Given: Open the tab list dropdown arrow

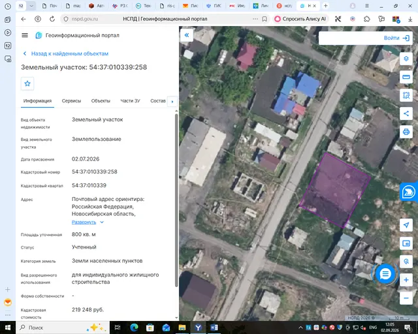Looking at the screenshot, I should tap(31, 6).
